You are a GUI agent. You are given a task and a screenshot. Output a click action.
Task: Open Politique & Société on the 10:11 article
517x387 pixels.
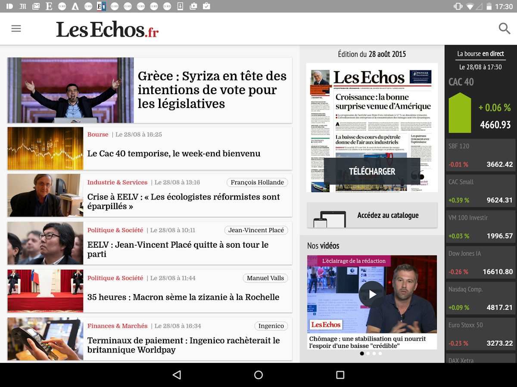115,230
